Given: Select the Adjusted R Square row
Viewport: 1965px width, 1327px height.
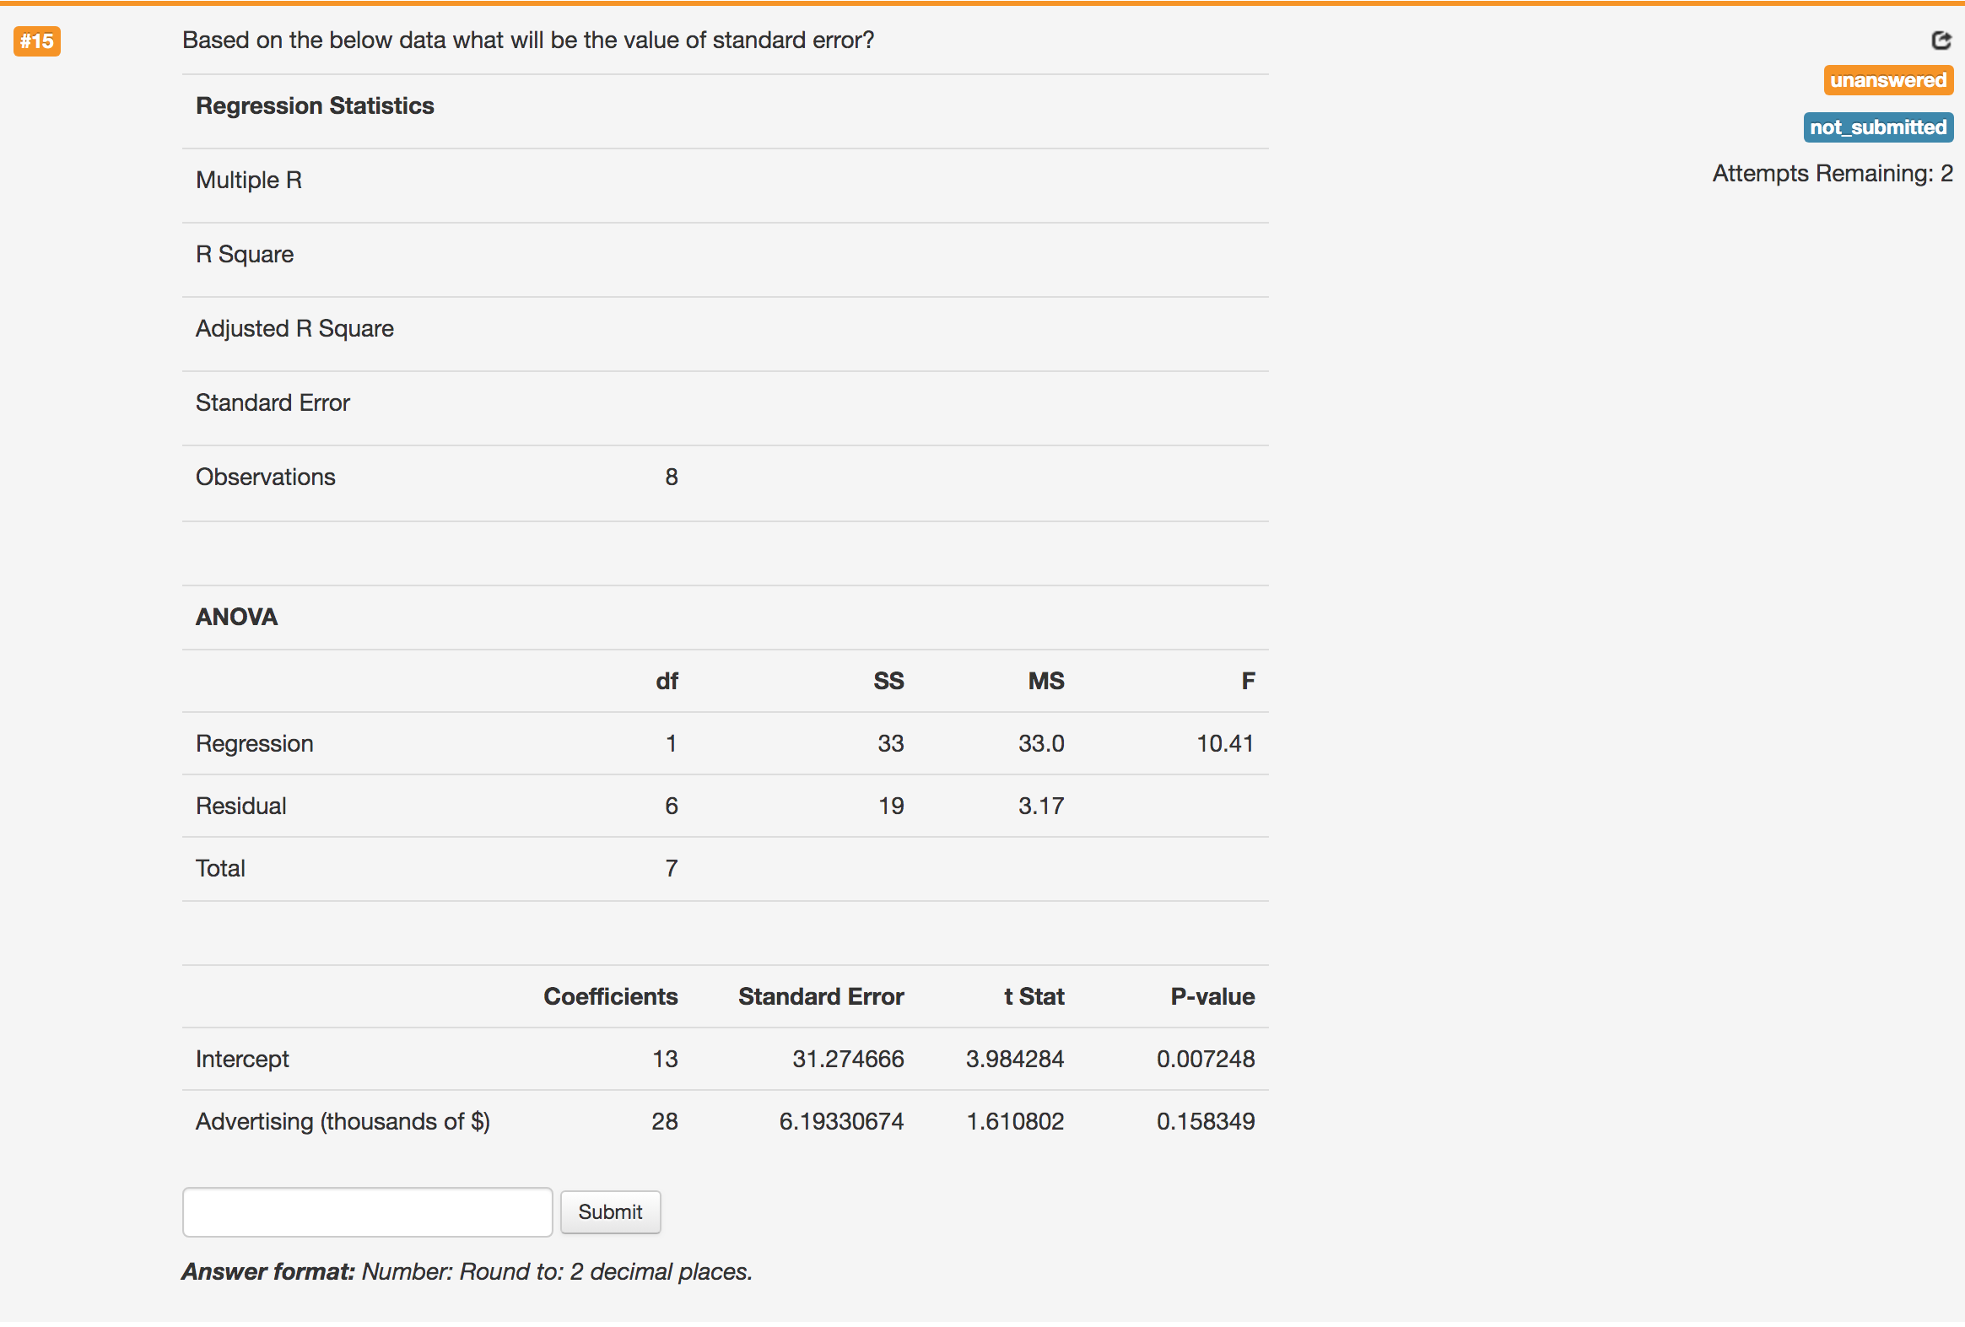Looking at the screenshot, I should tap(295, 328).
